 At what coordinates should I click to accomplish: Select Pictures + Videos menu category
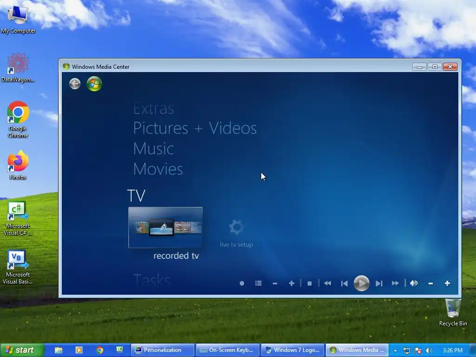coord(195,128)
